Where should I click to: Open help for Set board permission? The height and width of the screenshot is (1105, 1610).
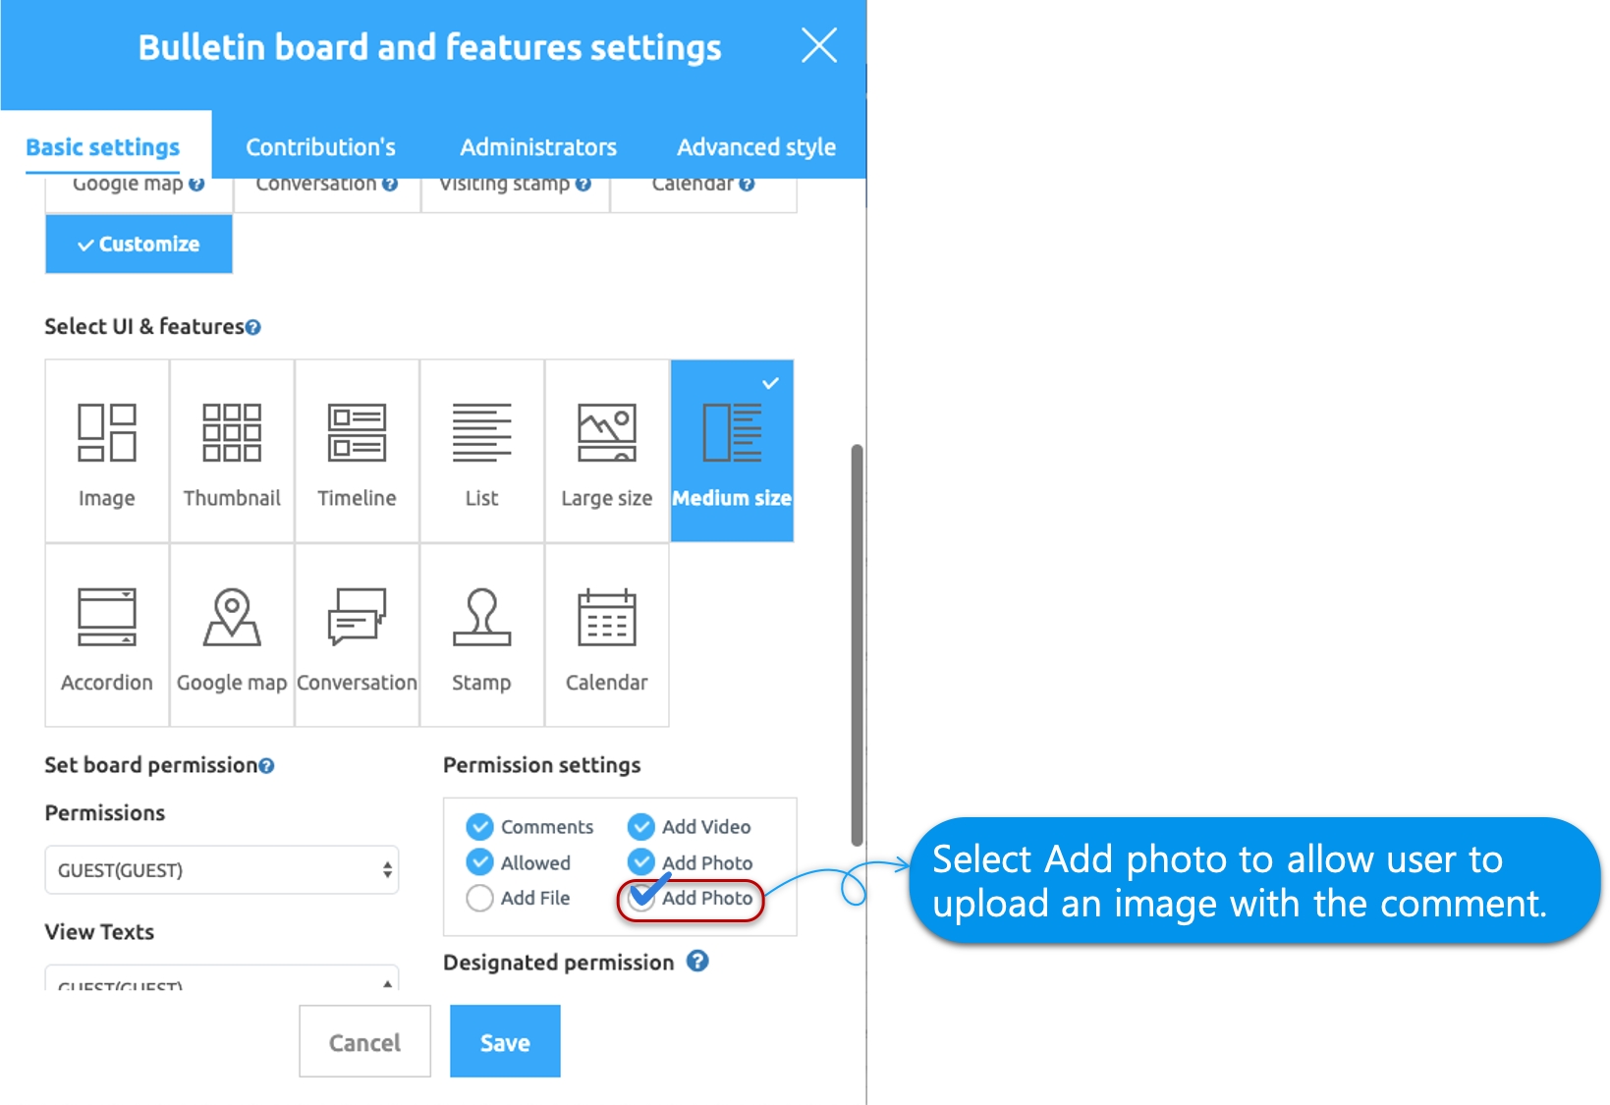click(266, 766)
